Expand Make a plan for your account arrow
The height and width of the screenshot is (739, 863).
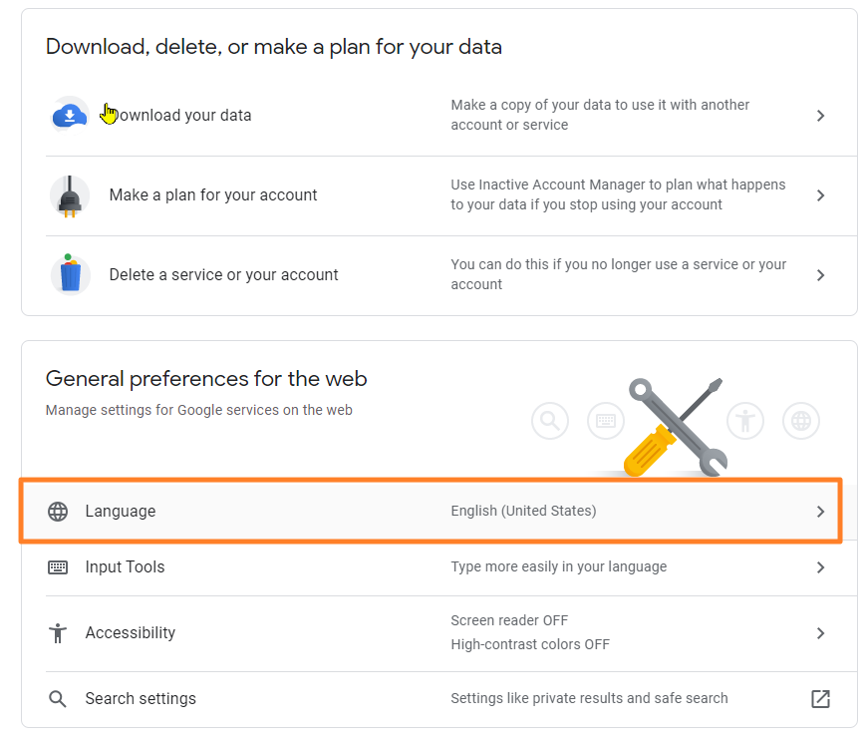820,195
